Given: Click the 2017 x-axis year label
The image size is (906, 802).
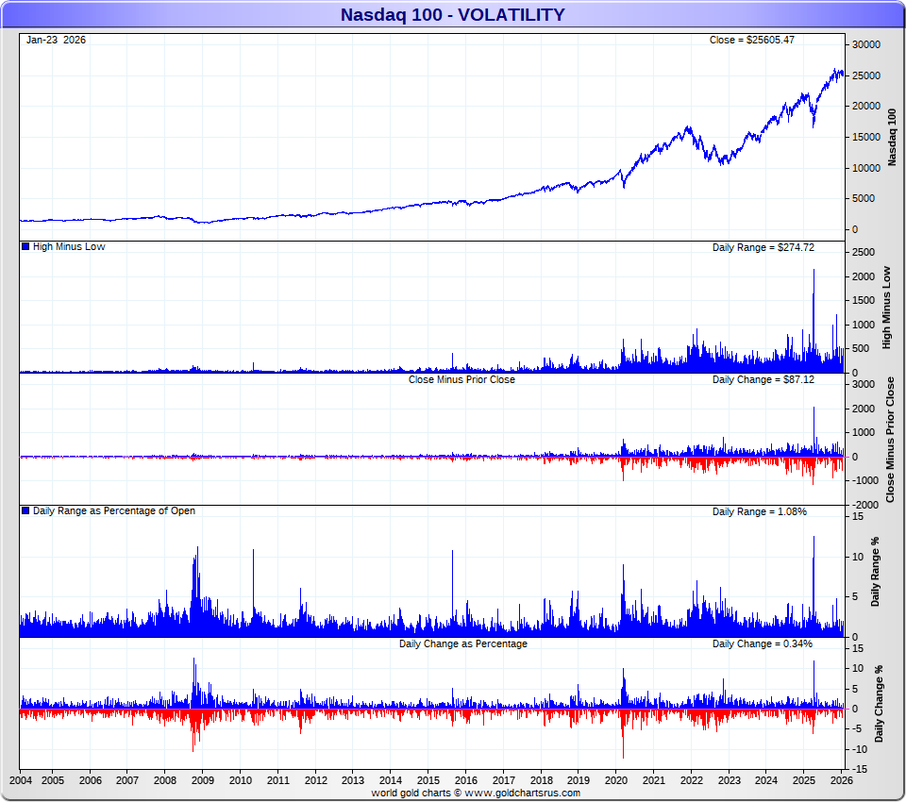Looking at the screenshot, I should [503, 780].
